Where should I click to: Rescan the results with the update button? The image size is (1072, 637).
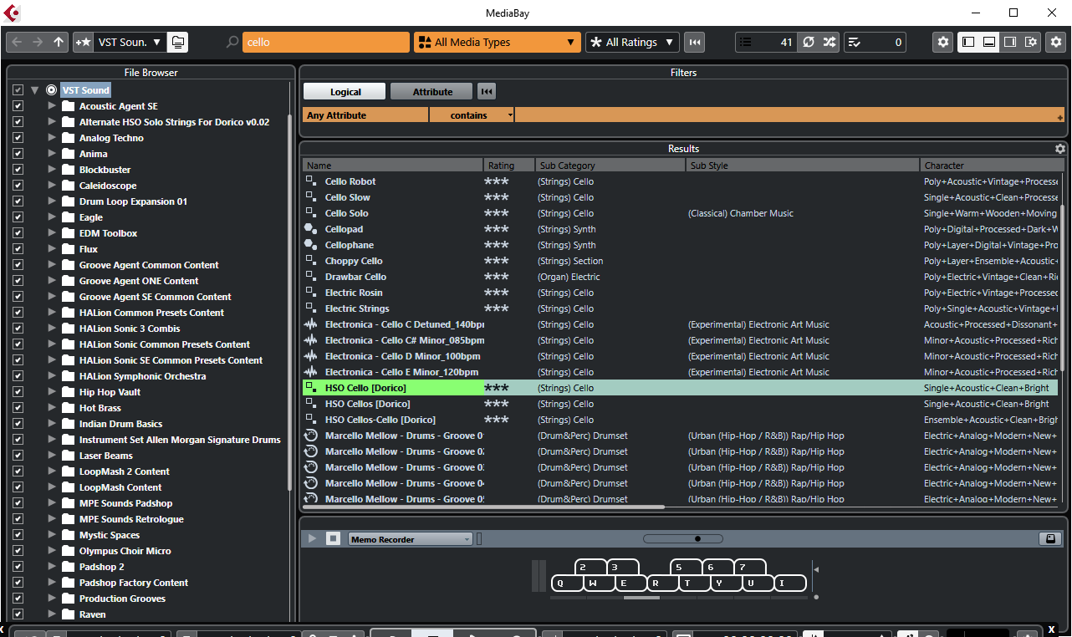(x=808, y=42)
